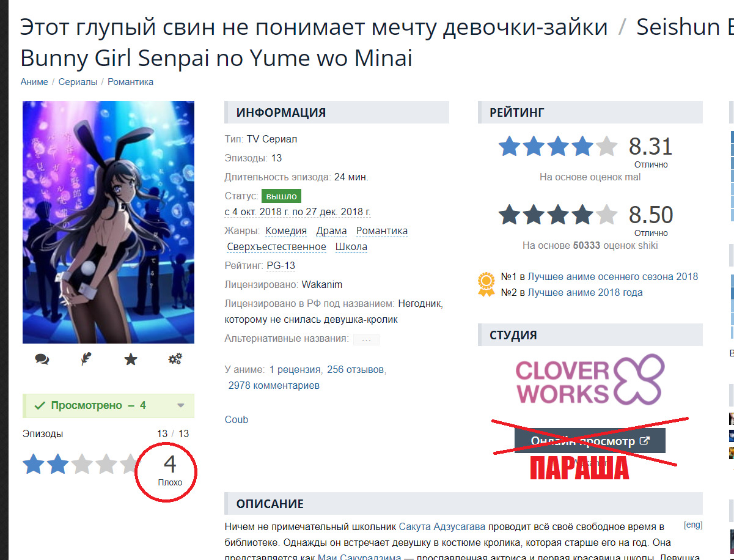The height and width of the screenshot is (560, 734).
Task: Open the gears settings icon under poster
Action: click(x=175, y=359)
